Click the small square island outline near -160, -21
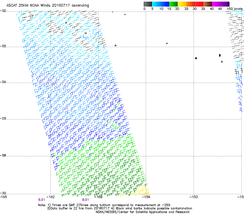 tap(86, 33)
